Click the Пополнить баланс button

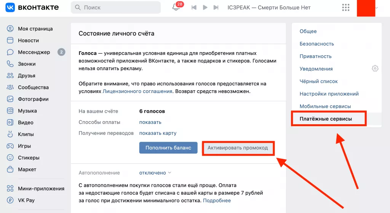[x=168, y=147]
